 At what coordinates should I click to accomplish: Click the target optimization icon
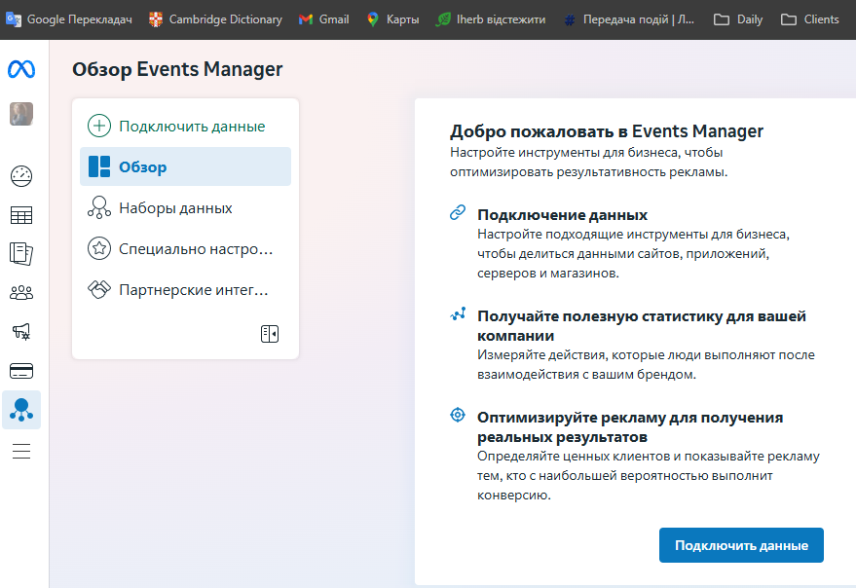pyautogui.click(x=458, y=415)
